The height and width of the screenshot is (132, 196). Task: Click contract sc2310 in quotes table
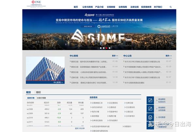tap(30, 118)
